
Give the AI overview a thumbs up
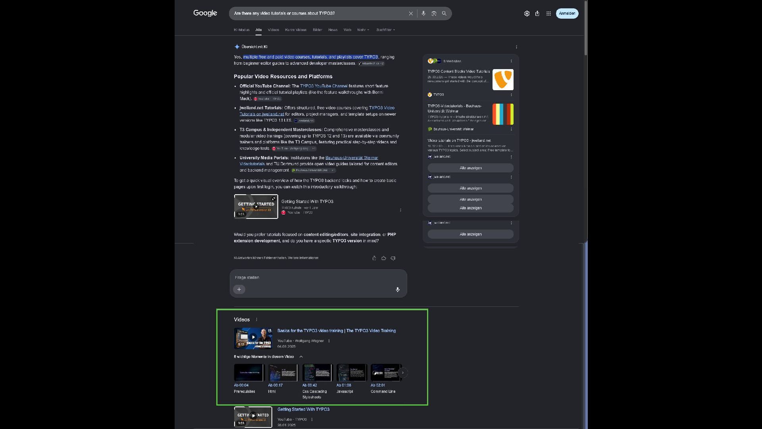coord(384,258)
